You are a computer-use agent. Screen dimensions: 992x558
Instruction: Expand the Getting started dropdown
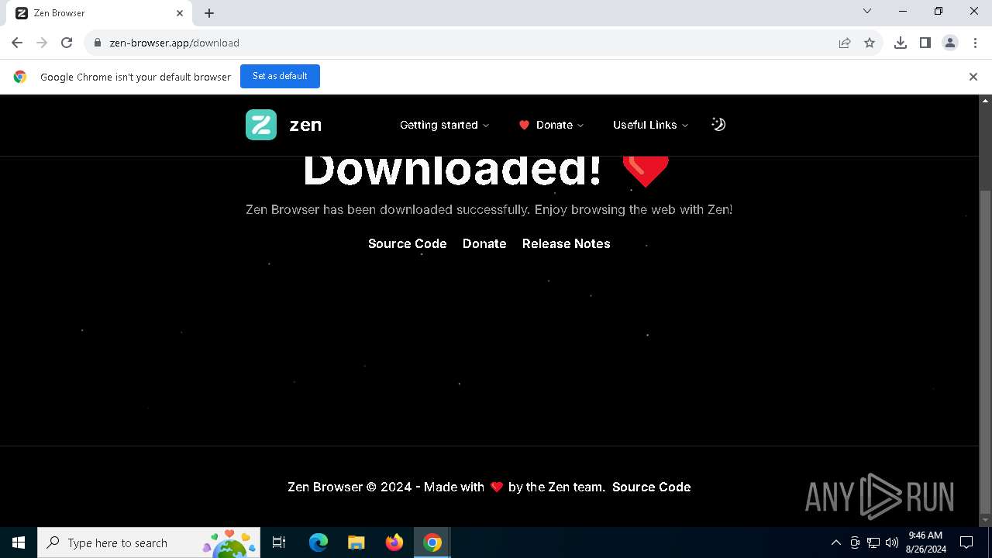pyautogui.click(x=445, y=125)
